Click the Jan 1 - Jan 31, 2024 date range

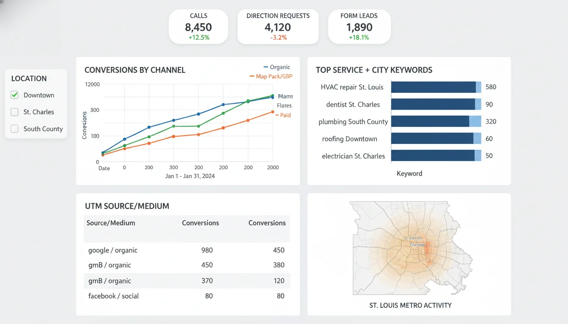(x=190, y=176)
